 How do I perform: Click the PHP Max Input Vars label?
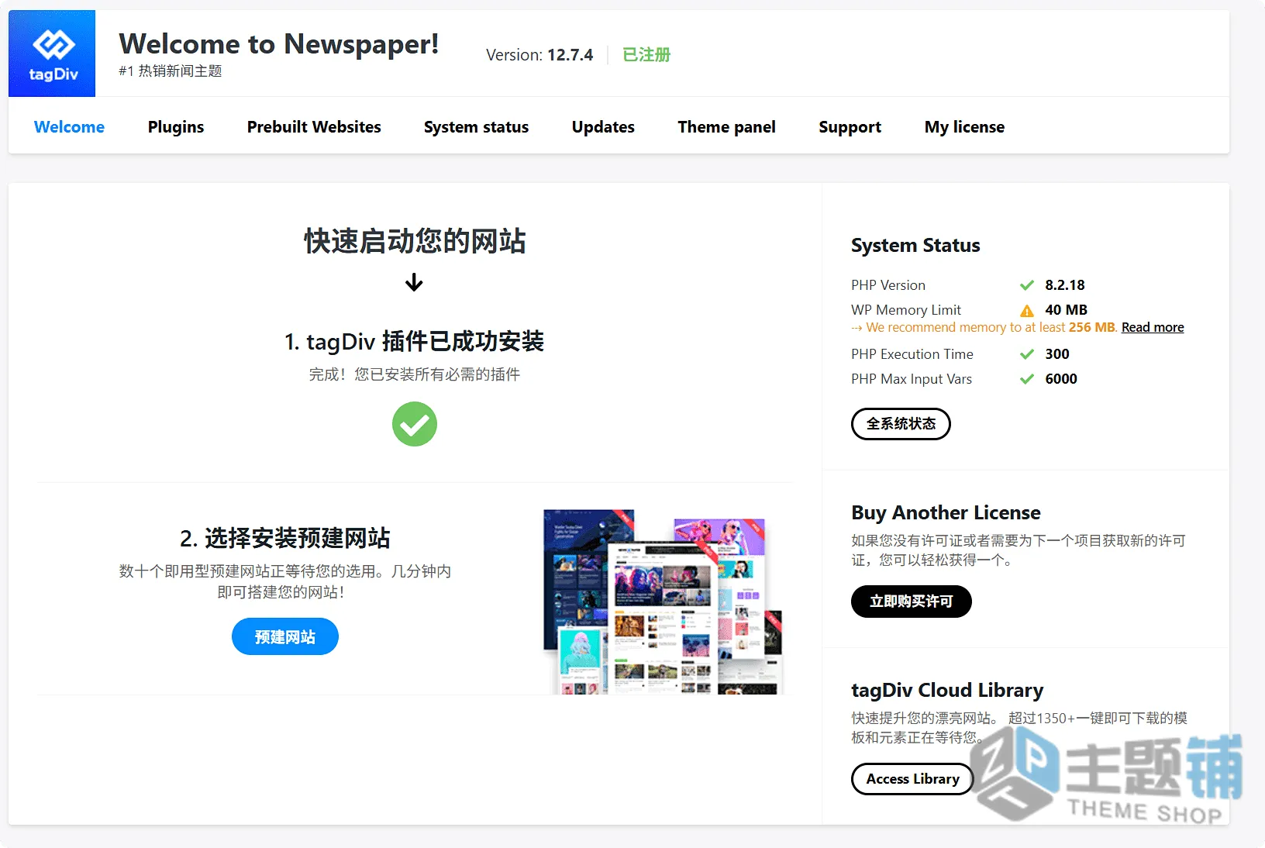pyautogui.click(x=912, y=379)
